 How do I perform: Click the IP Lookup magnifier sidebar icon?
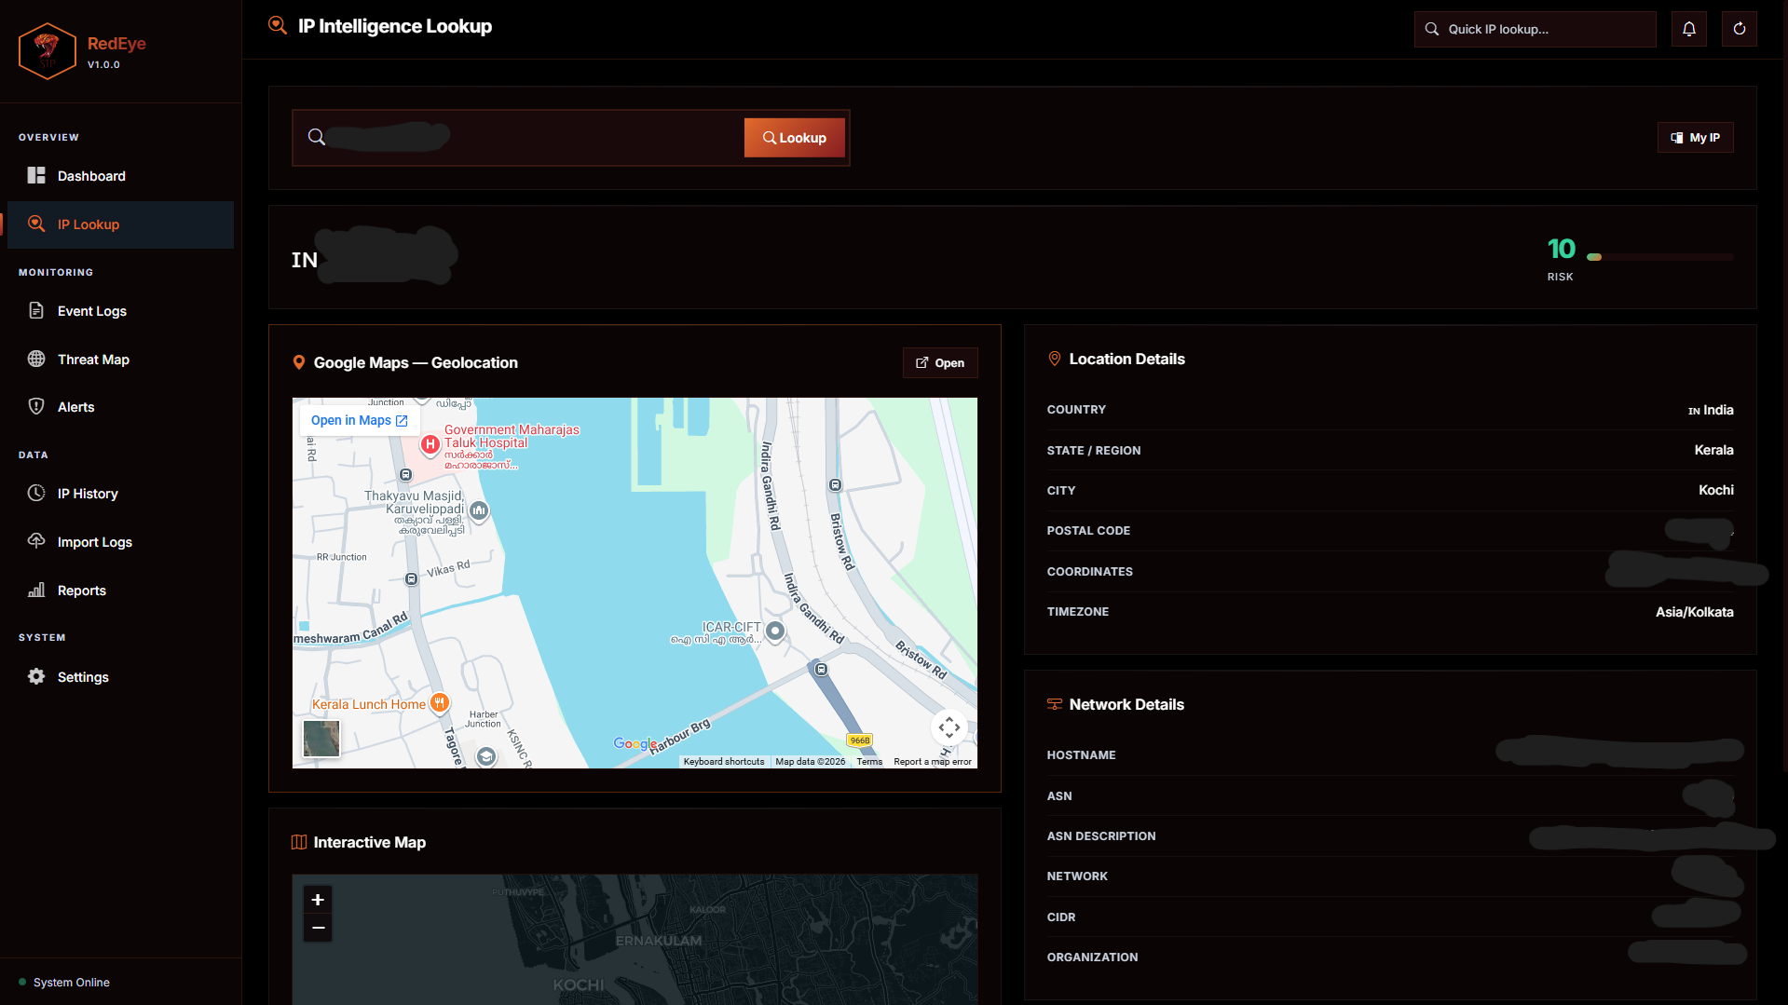point(36,224)
